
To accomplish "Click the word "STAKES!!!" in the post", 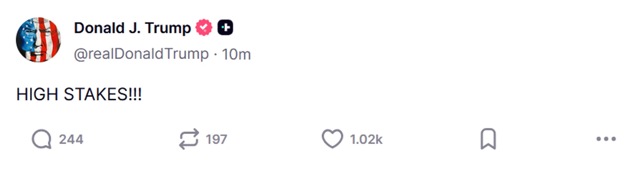I will 103,95.
